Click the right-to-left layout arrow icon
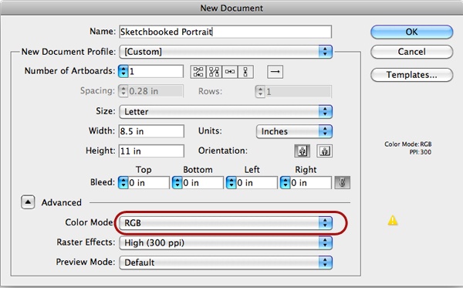Screen dimensions: 463x288 coord(275,72)
